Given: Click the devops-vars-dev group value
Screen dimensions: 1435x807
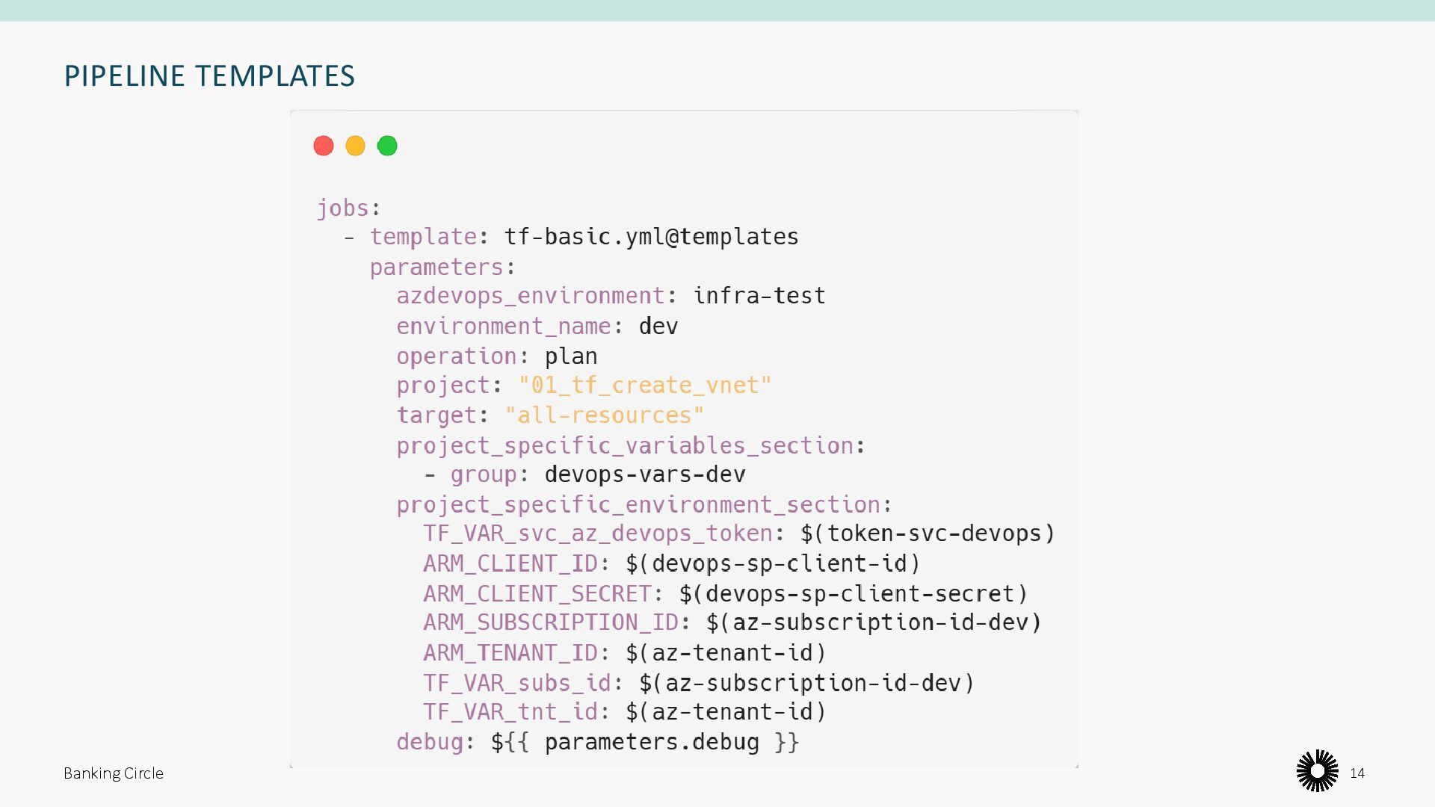Looking at the screenshot, I should point(644,474).
